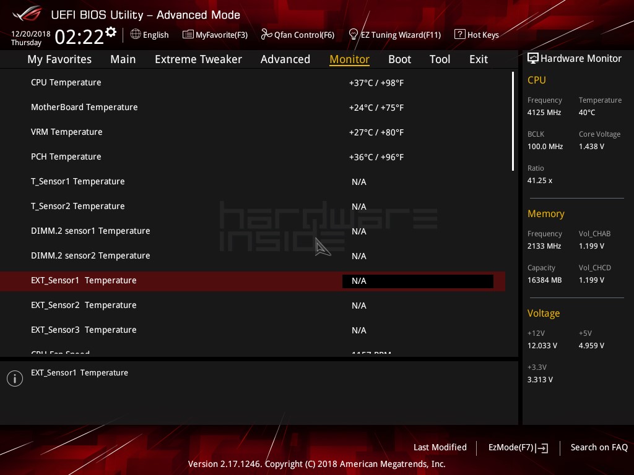
Task: Select the Monitor tab
Action: (x=349, y=59)
